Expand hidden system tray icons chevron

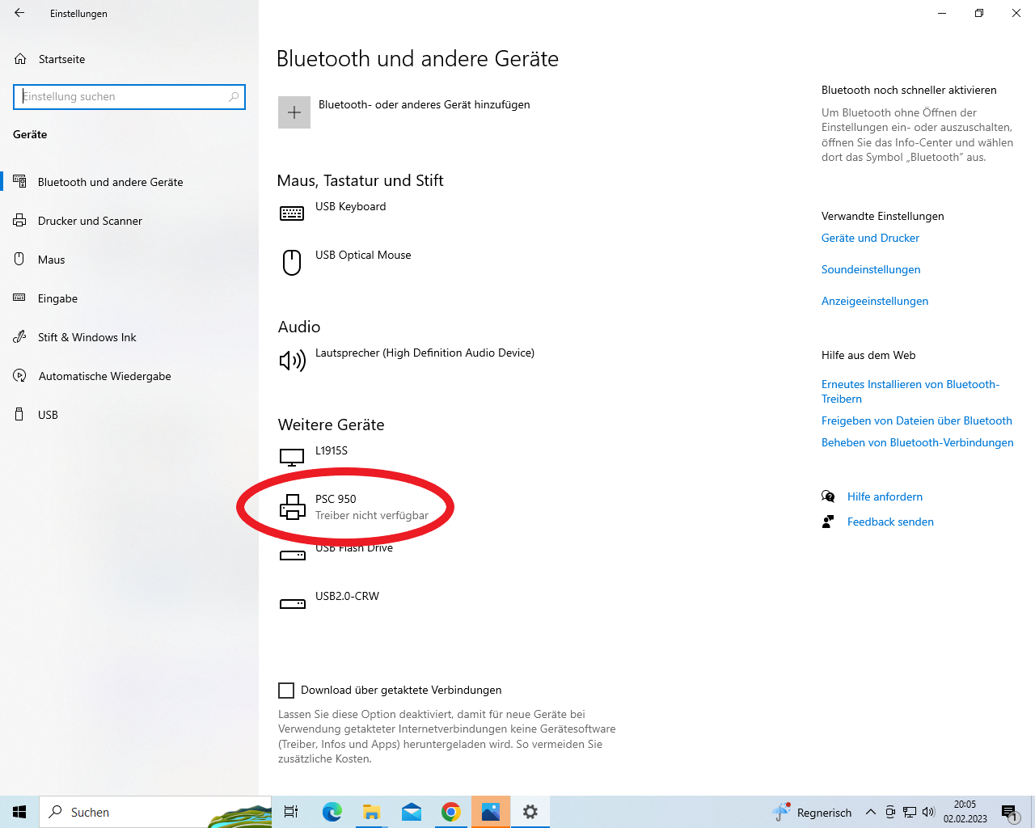coord(871,812)
